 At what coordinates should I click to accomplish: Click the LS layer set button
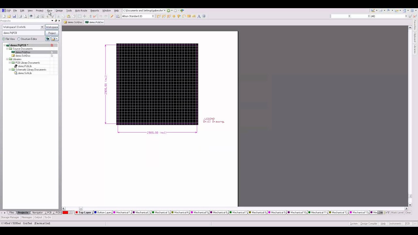click(70, 212)
